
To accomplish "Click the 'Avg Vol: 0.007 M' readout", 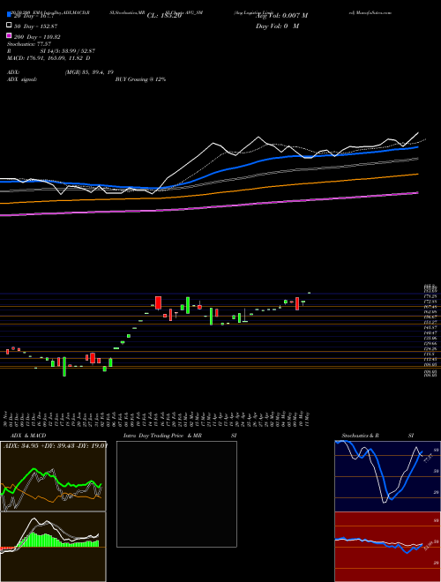I will tap(281, 16).
